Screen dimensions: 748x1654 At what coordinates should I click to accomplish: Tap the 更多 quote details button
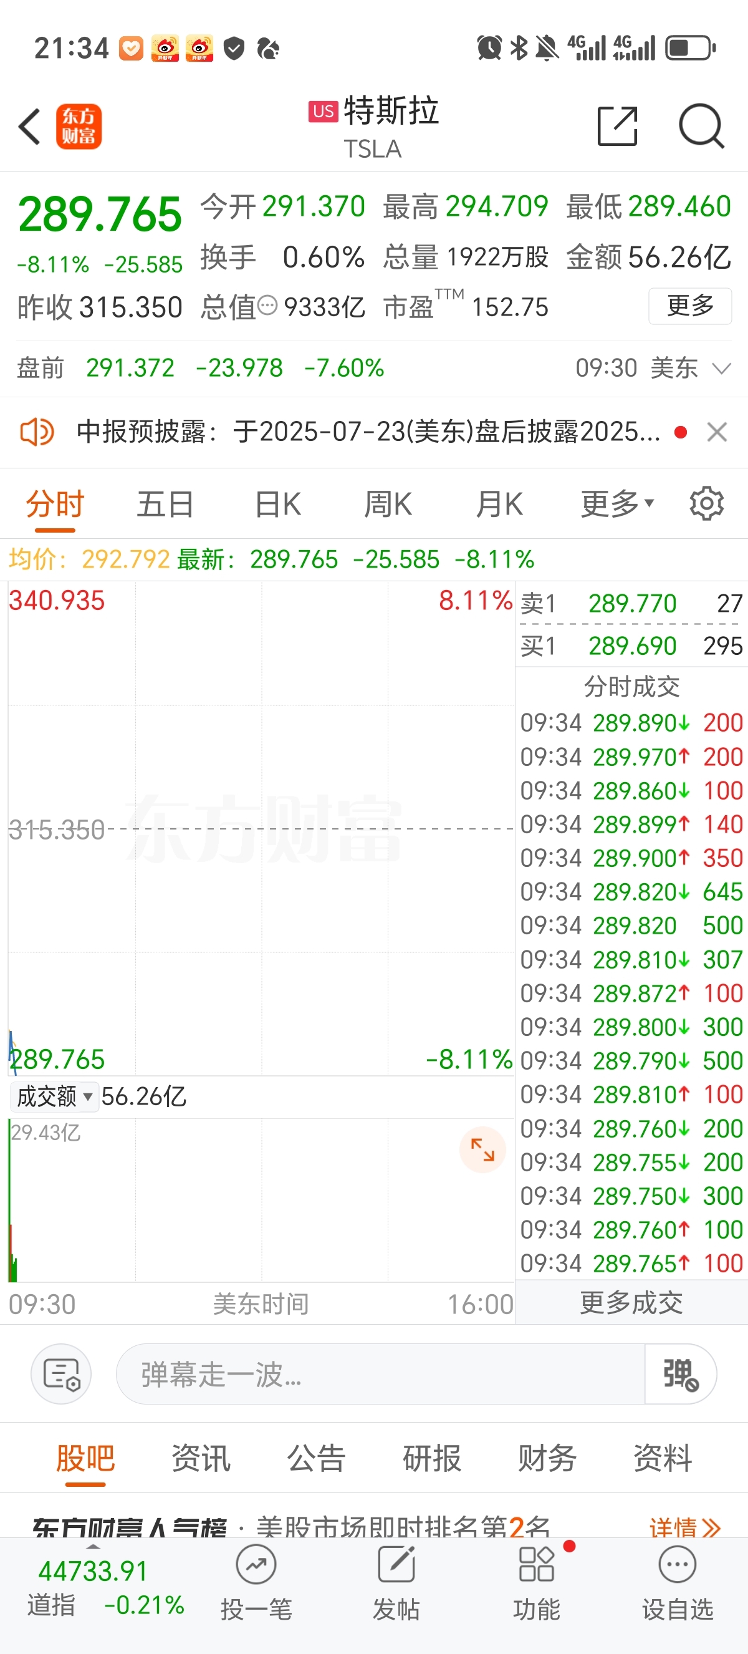coord(690,306)
